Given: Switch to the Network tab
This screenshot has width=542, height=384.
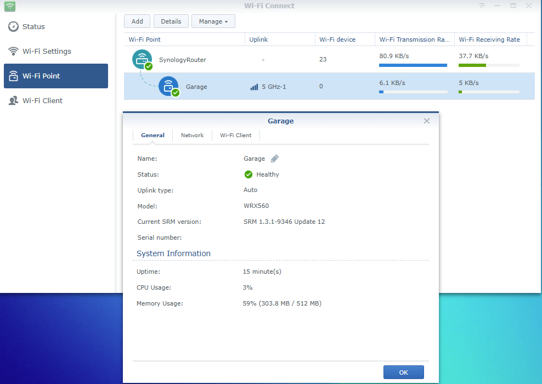Looking at the screenshot, I should [x=192, y=135].
